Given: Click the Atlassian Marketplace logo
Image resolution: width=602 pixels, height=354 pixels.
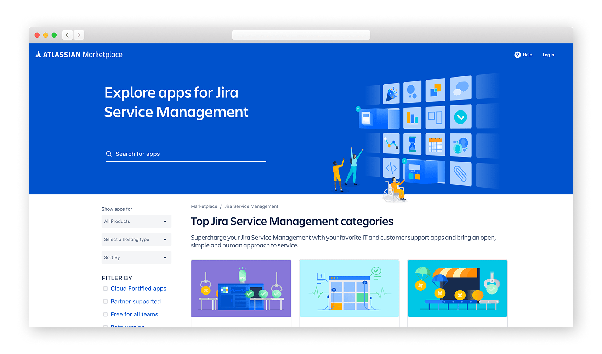Looking at the screenshot, I should [79, 55].
